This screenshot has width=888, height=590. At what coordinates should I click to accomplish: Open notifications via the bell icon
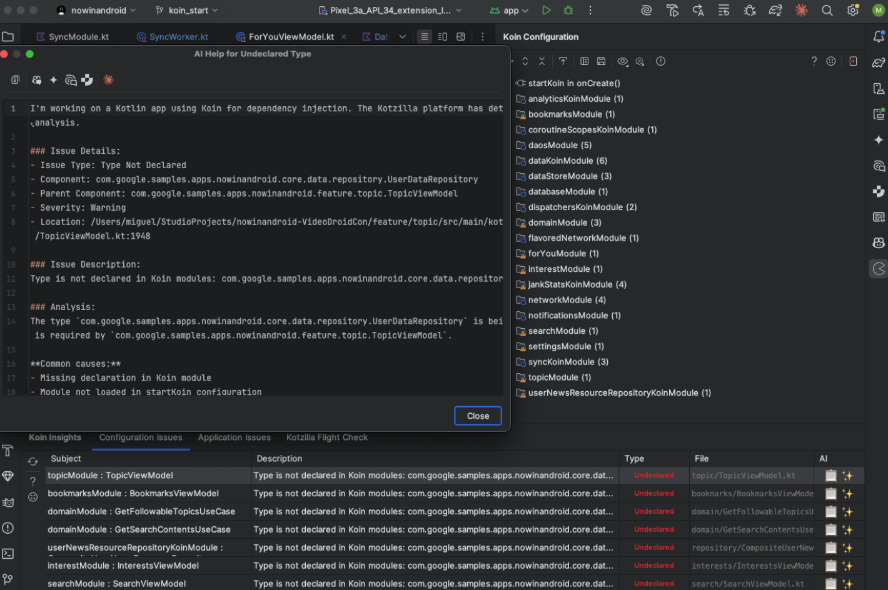point(880,37)
